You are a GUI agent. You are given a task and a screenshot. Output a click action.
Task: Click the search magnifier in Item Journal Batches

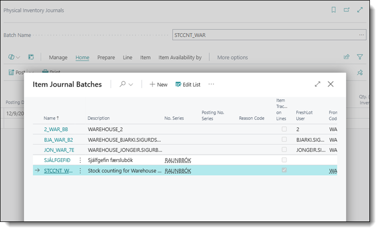[x=123, y=84]
